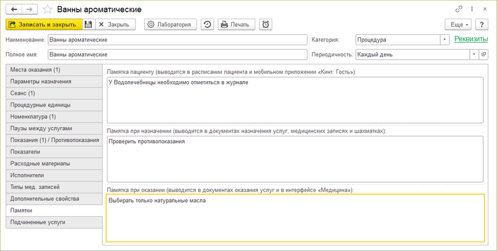Click the Наименование input field
The image size is (497, 251).
click(x=178, y=40)
